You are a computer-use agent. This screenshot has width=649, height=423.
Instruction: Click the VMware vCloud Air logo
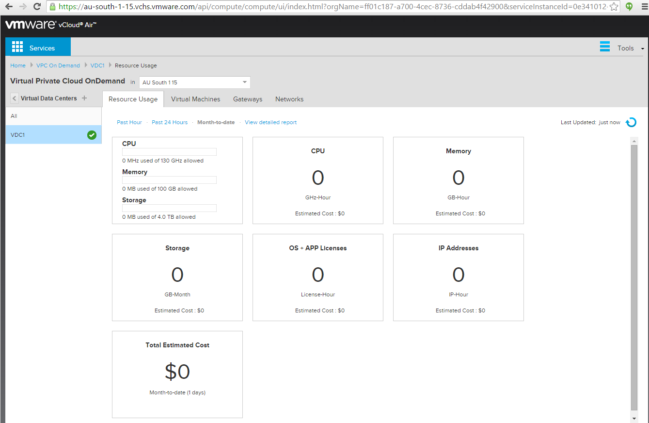click(51, 25)
